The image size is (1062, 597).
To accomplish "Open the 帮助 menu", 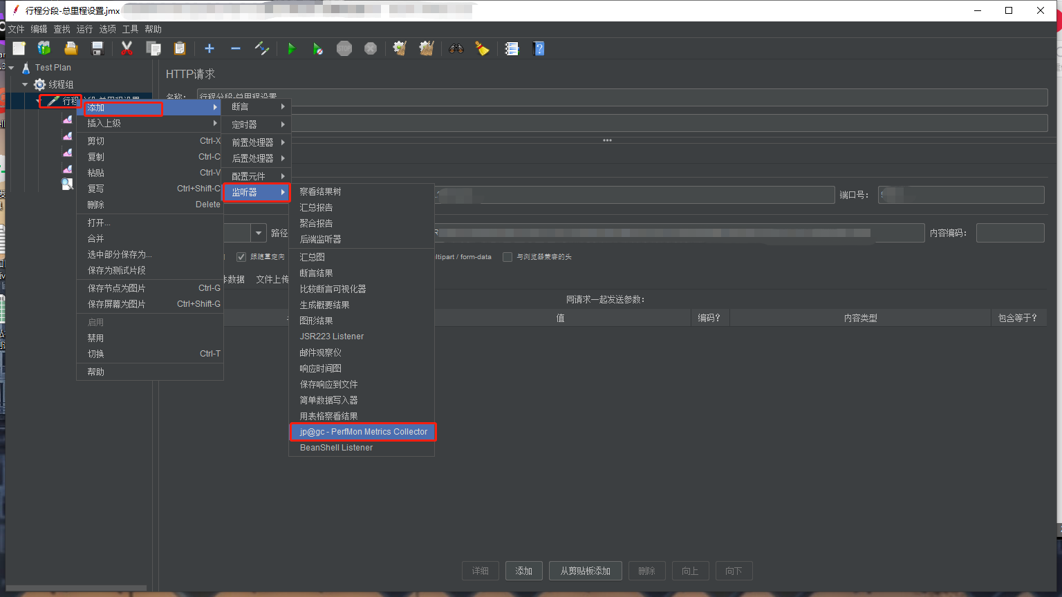I will coord(153,29).
